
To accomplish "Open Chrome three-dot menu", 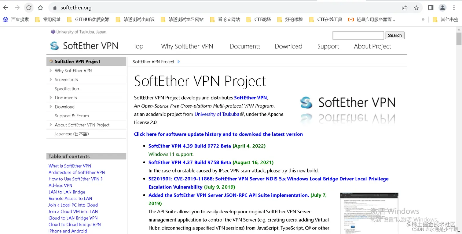I will tap(454, 8).
